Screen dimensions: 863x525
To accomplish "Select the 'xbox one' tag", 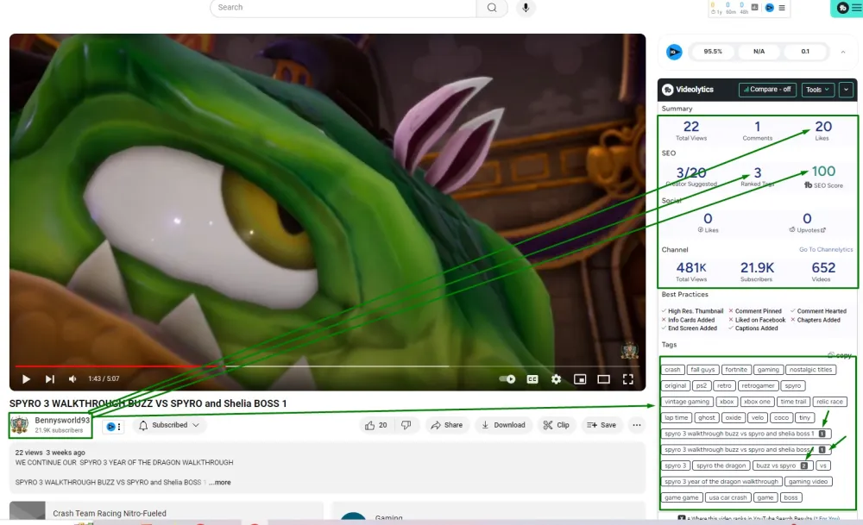I will click(757, 402).
